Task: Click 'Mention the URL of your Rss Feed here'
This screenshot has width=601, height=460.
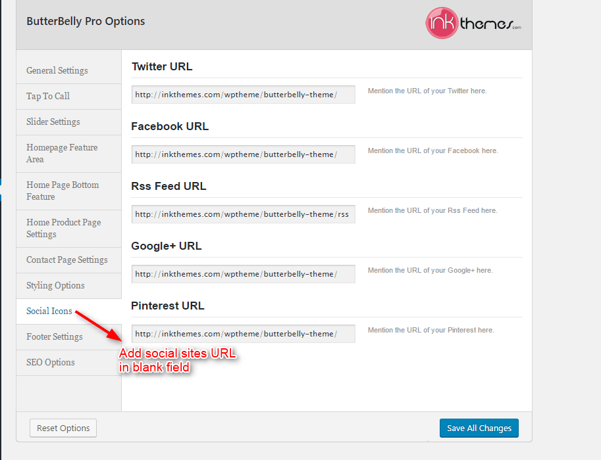Action: coord(432,210)
